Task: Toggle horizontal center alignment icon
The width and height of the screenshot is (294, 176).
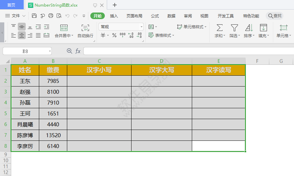Action: [22, 35]
